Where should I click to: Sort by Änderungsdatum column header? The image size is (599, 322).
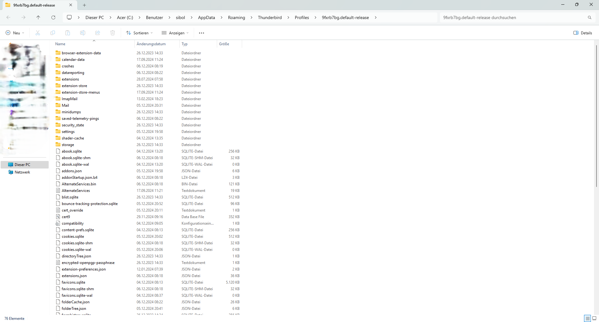tap(151, 44)
